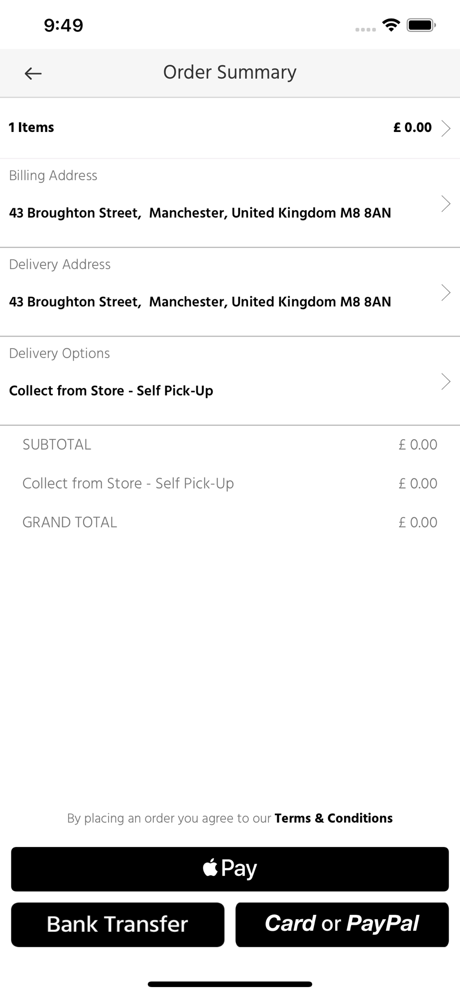Tap the battery status icon
This screenshot has width=460, height=996.
421,25
